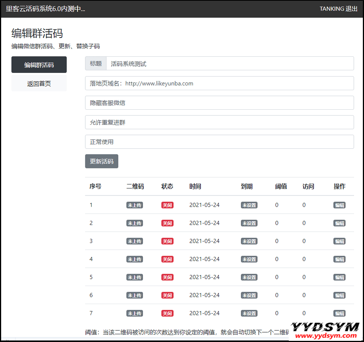Click the 编辑 badge in row 4
The height and width of the screenshot is (342, 364).
[339, 259]
